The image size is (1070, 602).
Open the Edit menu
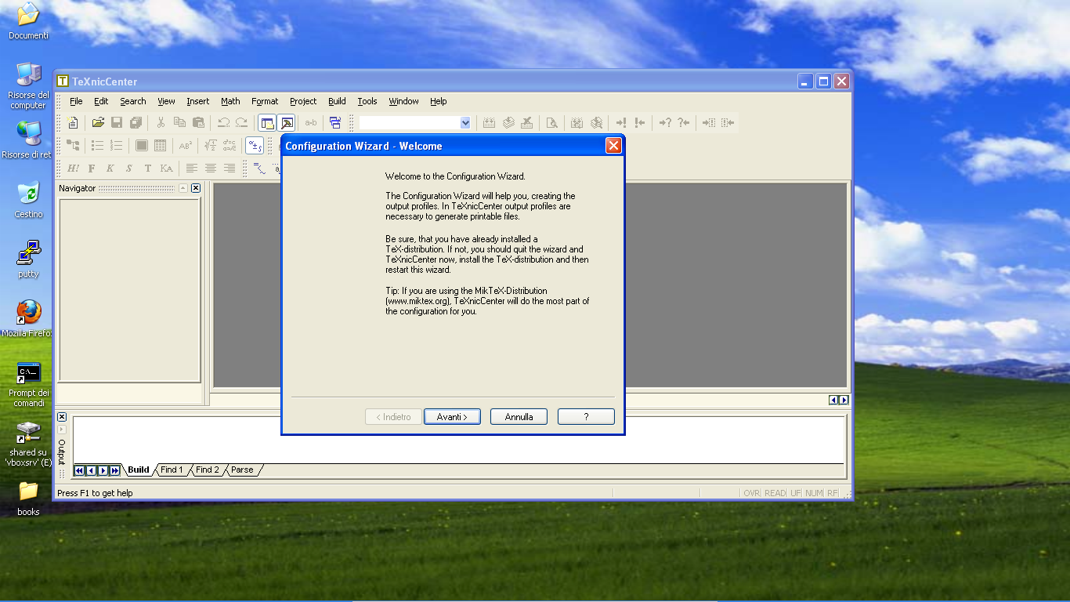pyautogui.click(x=101, y=101)
